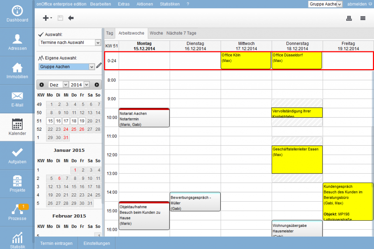Click the Einstellungen button
Image resolution: width=374 pixels, height=249 pixels.
coord(96,243)
